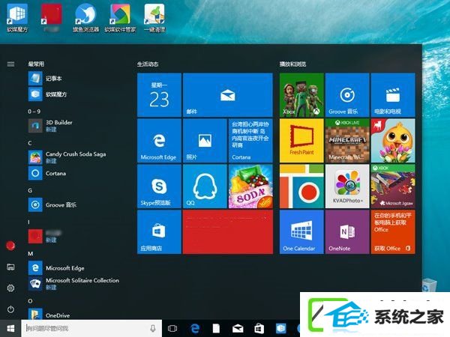Open the document icon on taskbar

216,329
